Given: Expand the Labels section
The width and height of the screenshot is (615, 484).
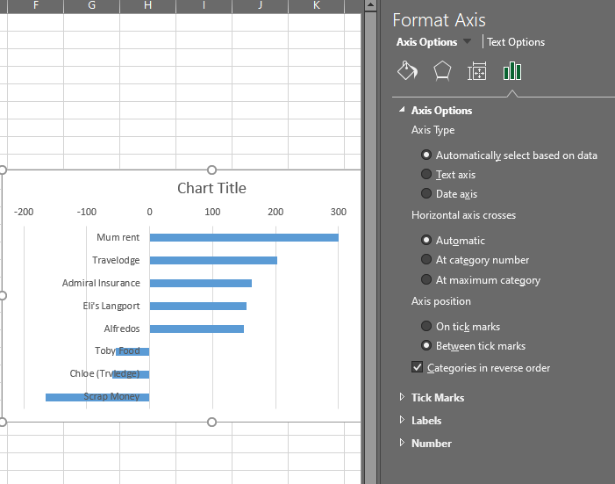Looking at the screenshot, I should click(x=402, y=420).
